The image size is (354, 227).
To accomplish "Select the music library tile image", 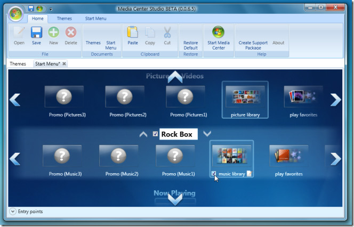I will pyautogui.click(x=231, y=156).
